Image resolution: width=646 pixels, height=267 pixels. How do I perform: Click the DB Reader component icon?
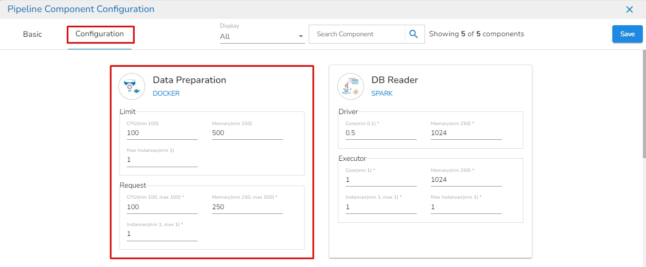(350, 86)
